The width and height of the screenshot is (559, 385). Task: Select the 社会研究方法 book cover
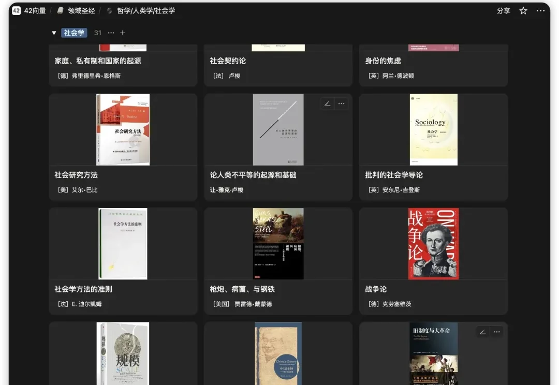[x=123, y=129]
